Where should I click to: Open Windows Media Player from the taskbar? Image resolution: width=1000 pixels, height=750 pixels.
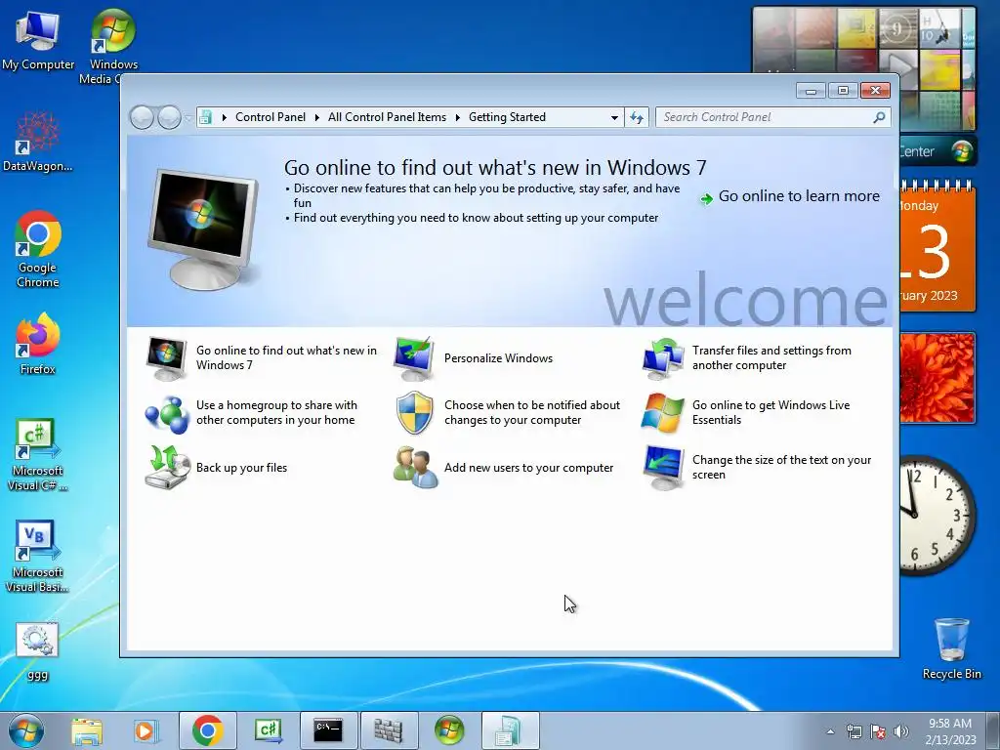click(146, 731)
